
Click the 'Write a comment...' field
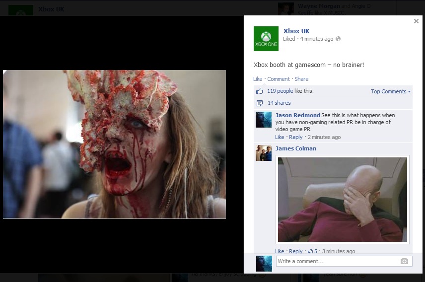pyautogui.click(x=344, y=261)
